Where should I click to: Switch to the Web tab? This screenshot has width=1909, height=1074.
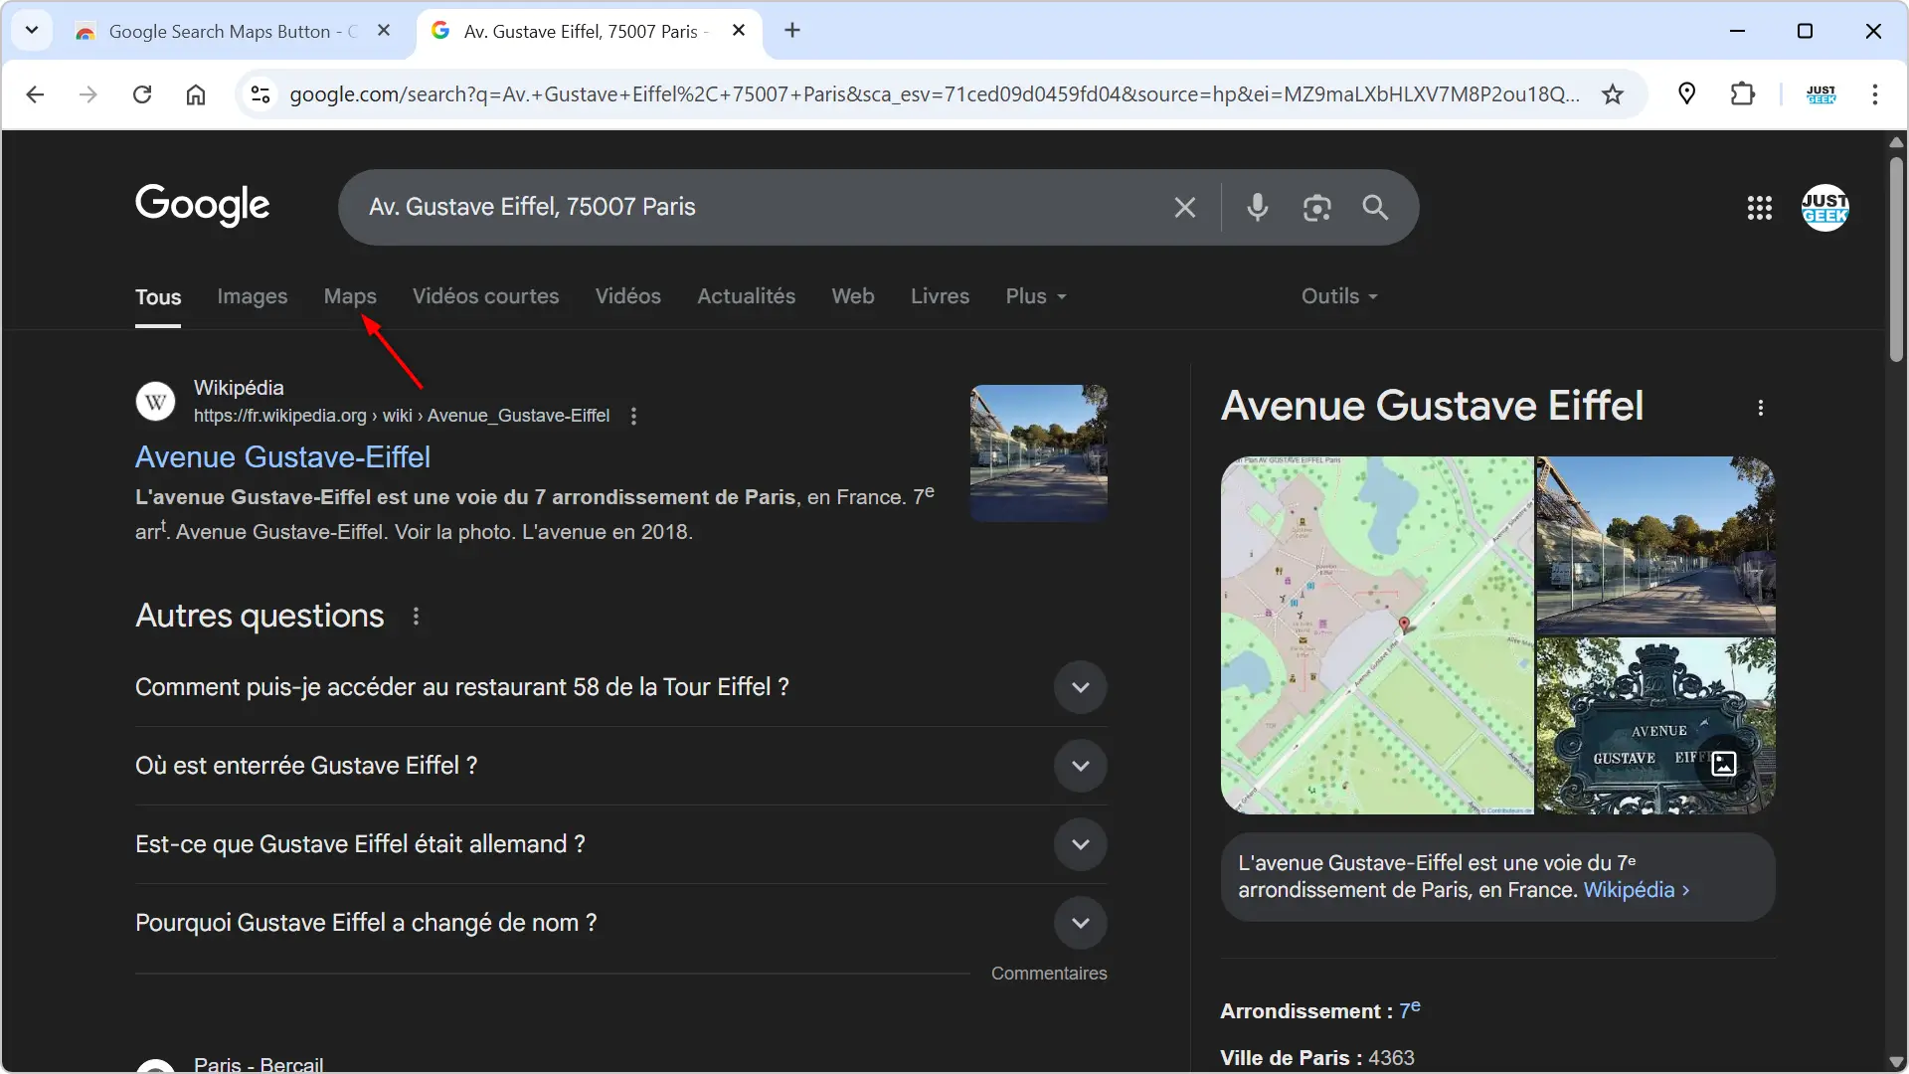click(x=853, y=296)
